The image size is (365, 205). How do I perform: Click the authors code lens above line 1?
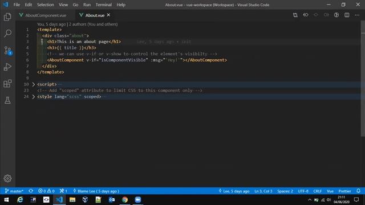pos(77,24)
